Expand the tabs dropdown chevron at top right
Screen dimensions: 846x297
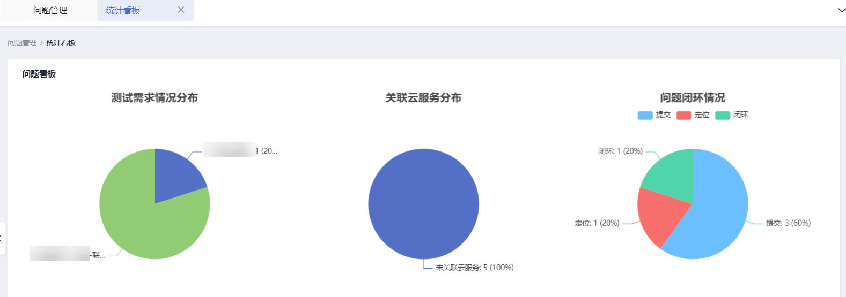coord(841,10)
